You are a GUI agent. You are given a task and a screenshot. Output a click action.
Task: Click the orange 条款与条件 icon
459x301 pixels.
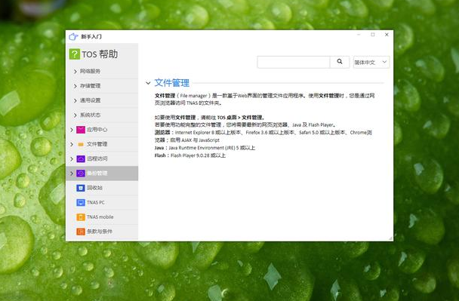click(81, 232)
